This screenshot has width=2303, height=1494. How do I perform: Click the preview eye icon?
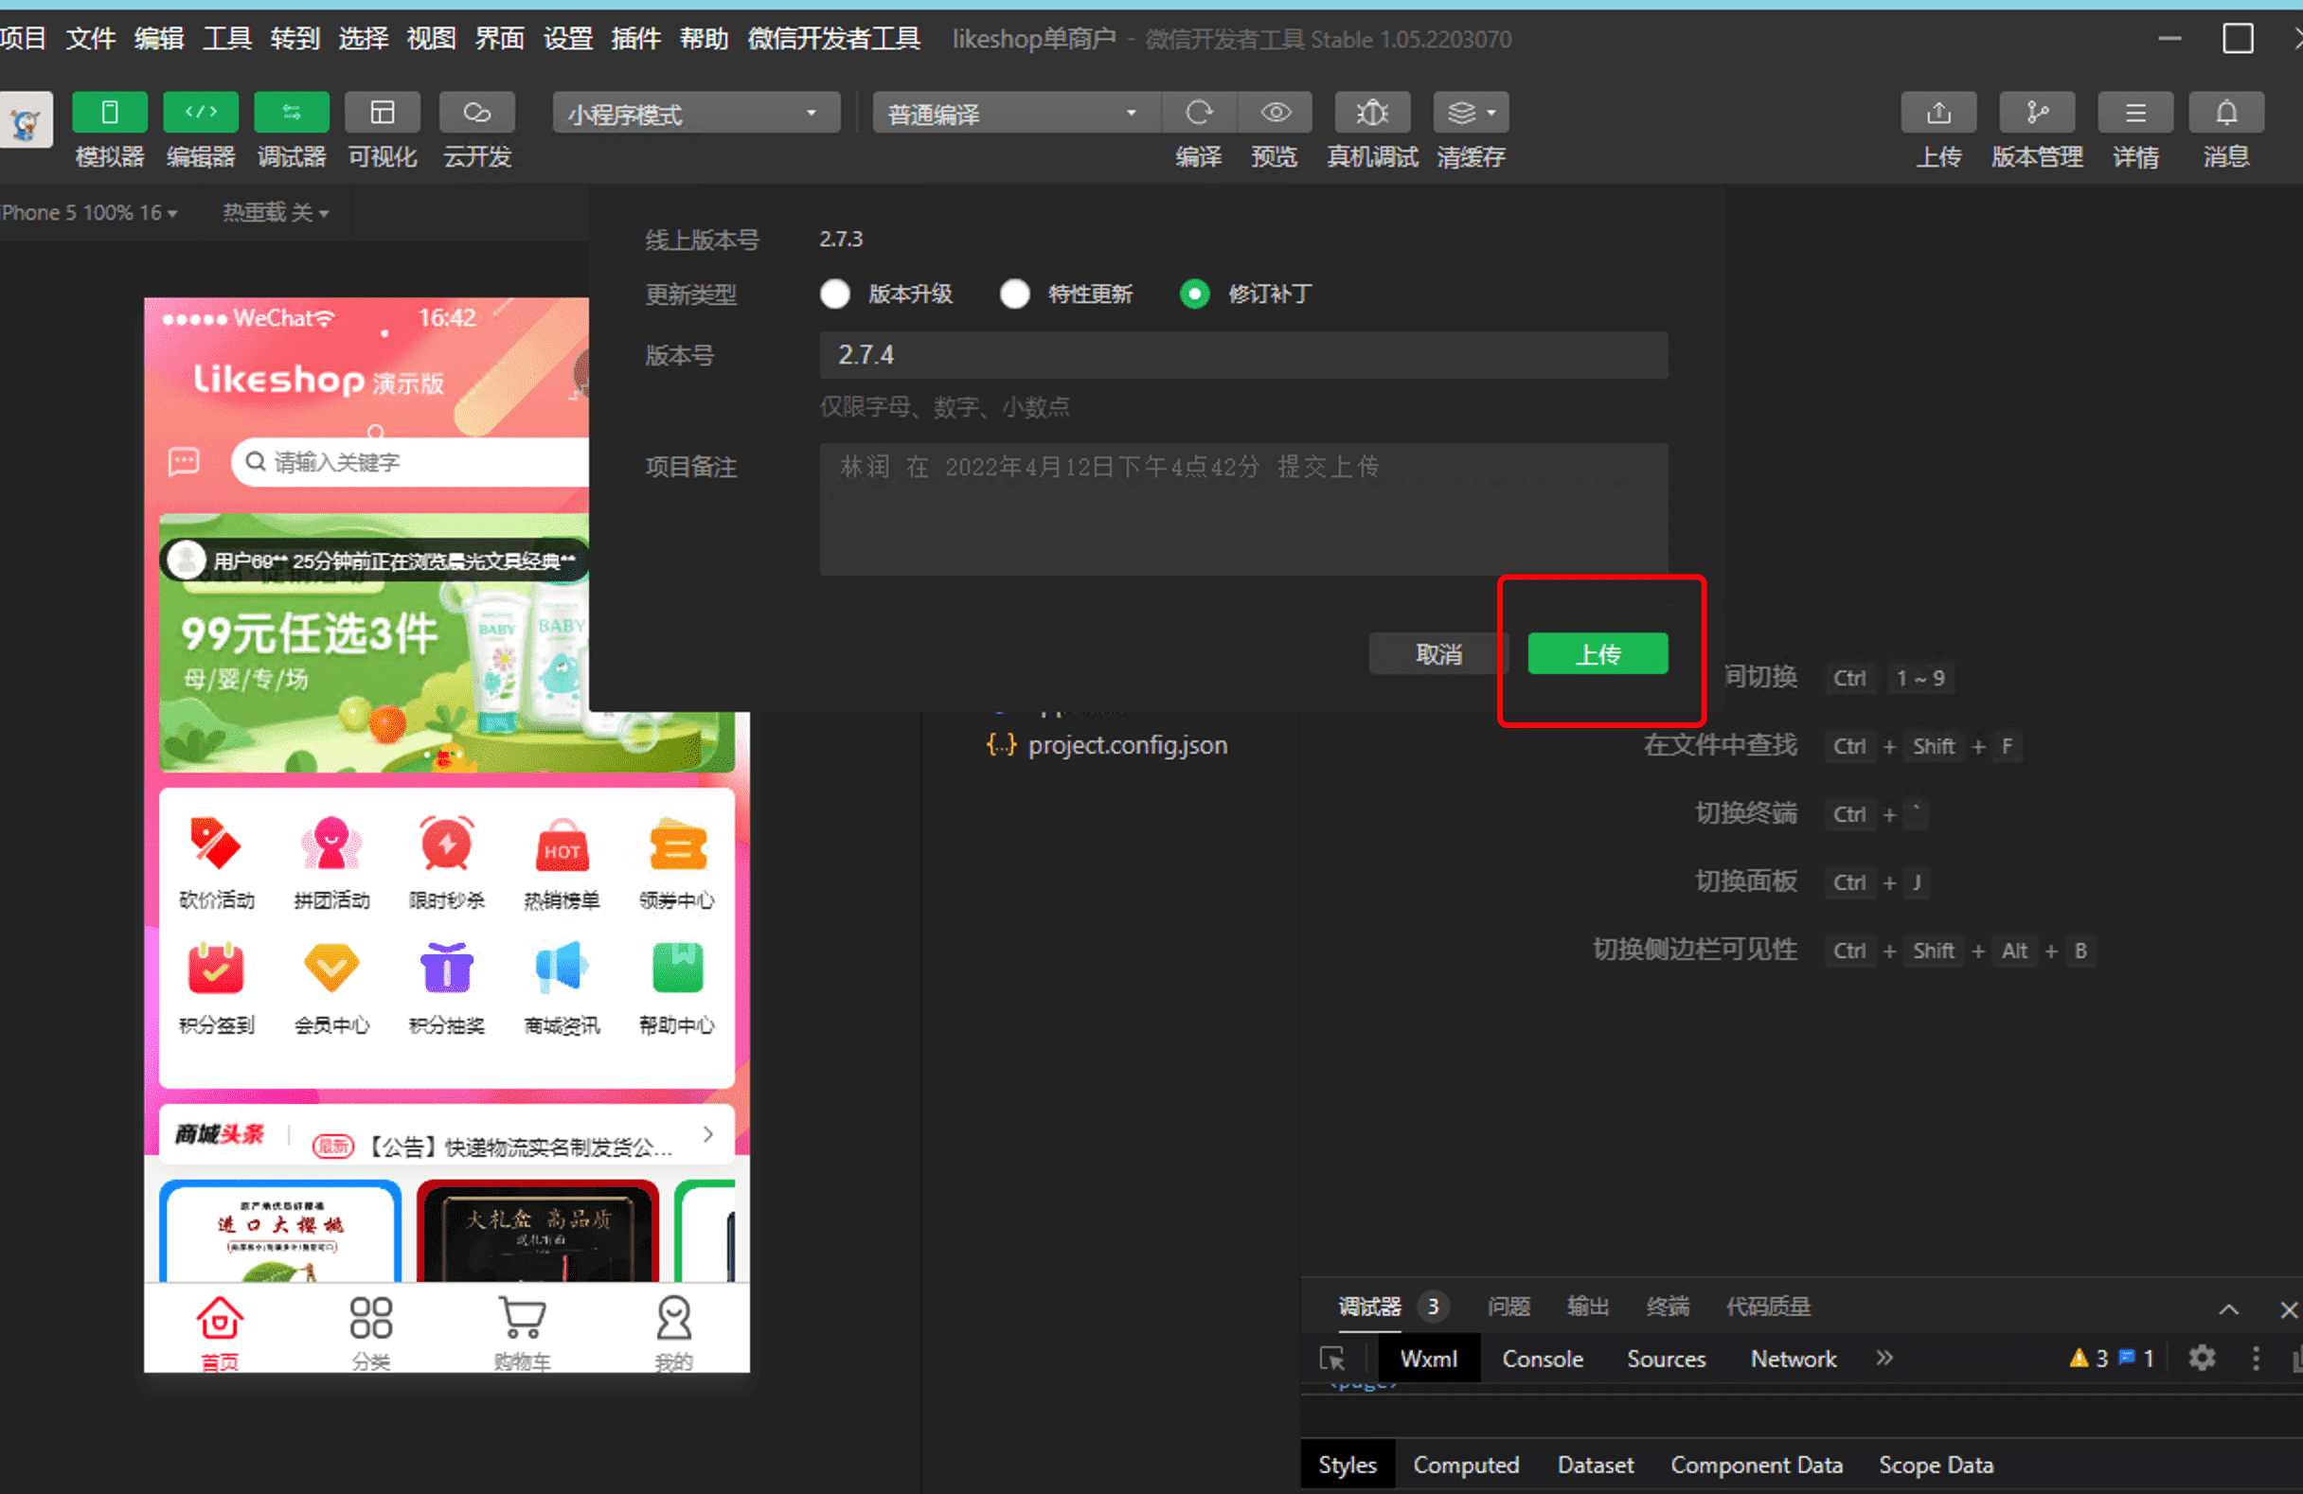[x=1276, y=114]
